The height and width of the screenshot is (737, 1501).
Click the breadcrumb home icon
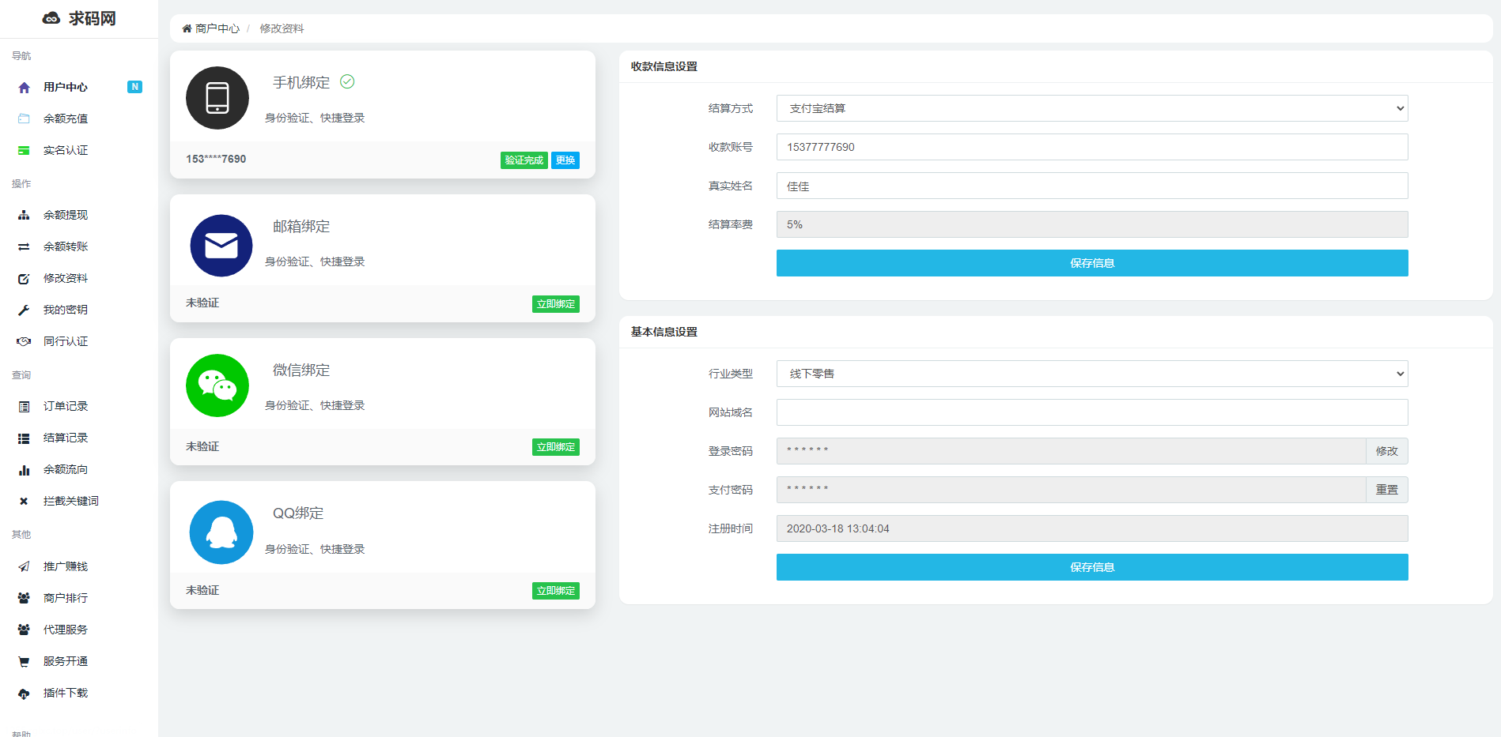point(187,28)
